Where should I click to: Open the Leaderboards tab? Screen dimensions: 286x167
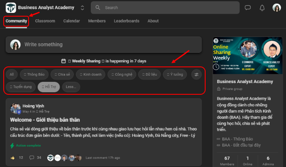click(126, 21)
